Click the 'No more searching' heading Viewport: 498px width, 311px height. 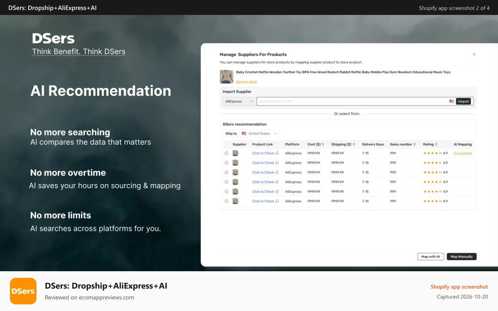[x=70, y=132]
